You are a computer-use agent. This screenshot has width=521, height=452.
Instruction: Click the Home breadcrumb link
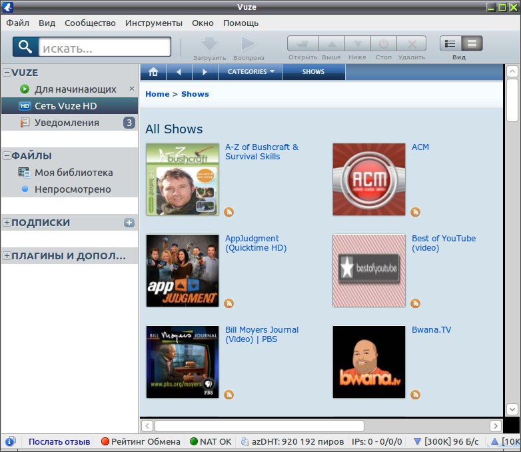point(157,94)
